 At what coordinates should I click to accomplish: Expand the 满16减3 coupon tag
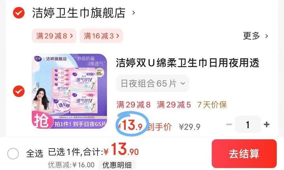click(101, 36)
